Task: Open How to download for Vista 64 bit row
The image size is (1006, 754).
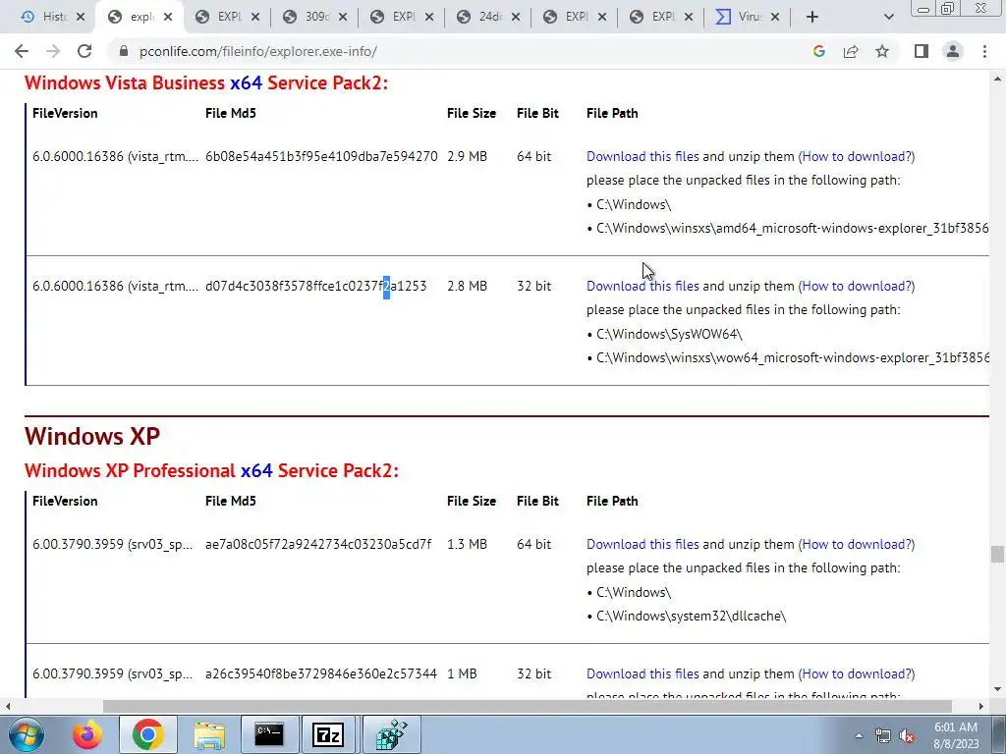Action: tap(857, 156)
